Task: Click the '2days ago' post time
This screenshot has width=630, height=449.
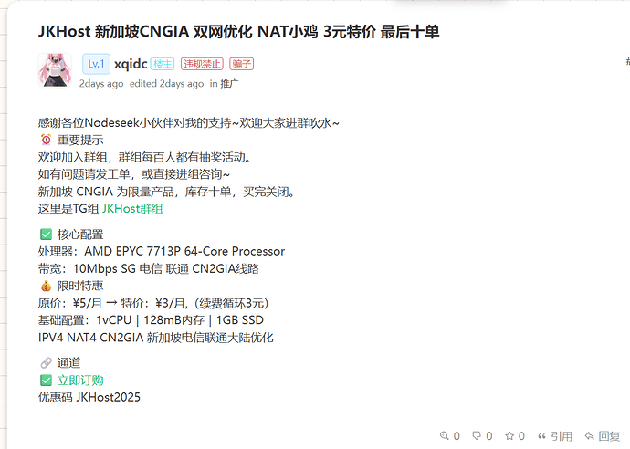Action: 101,84
